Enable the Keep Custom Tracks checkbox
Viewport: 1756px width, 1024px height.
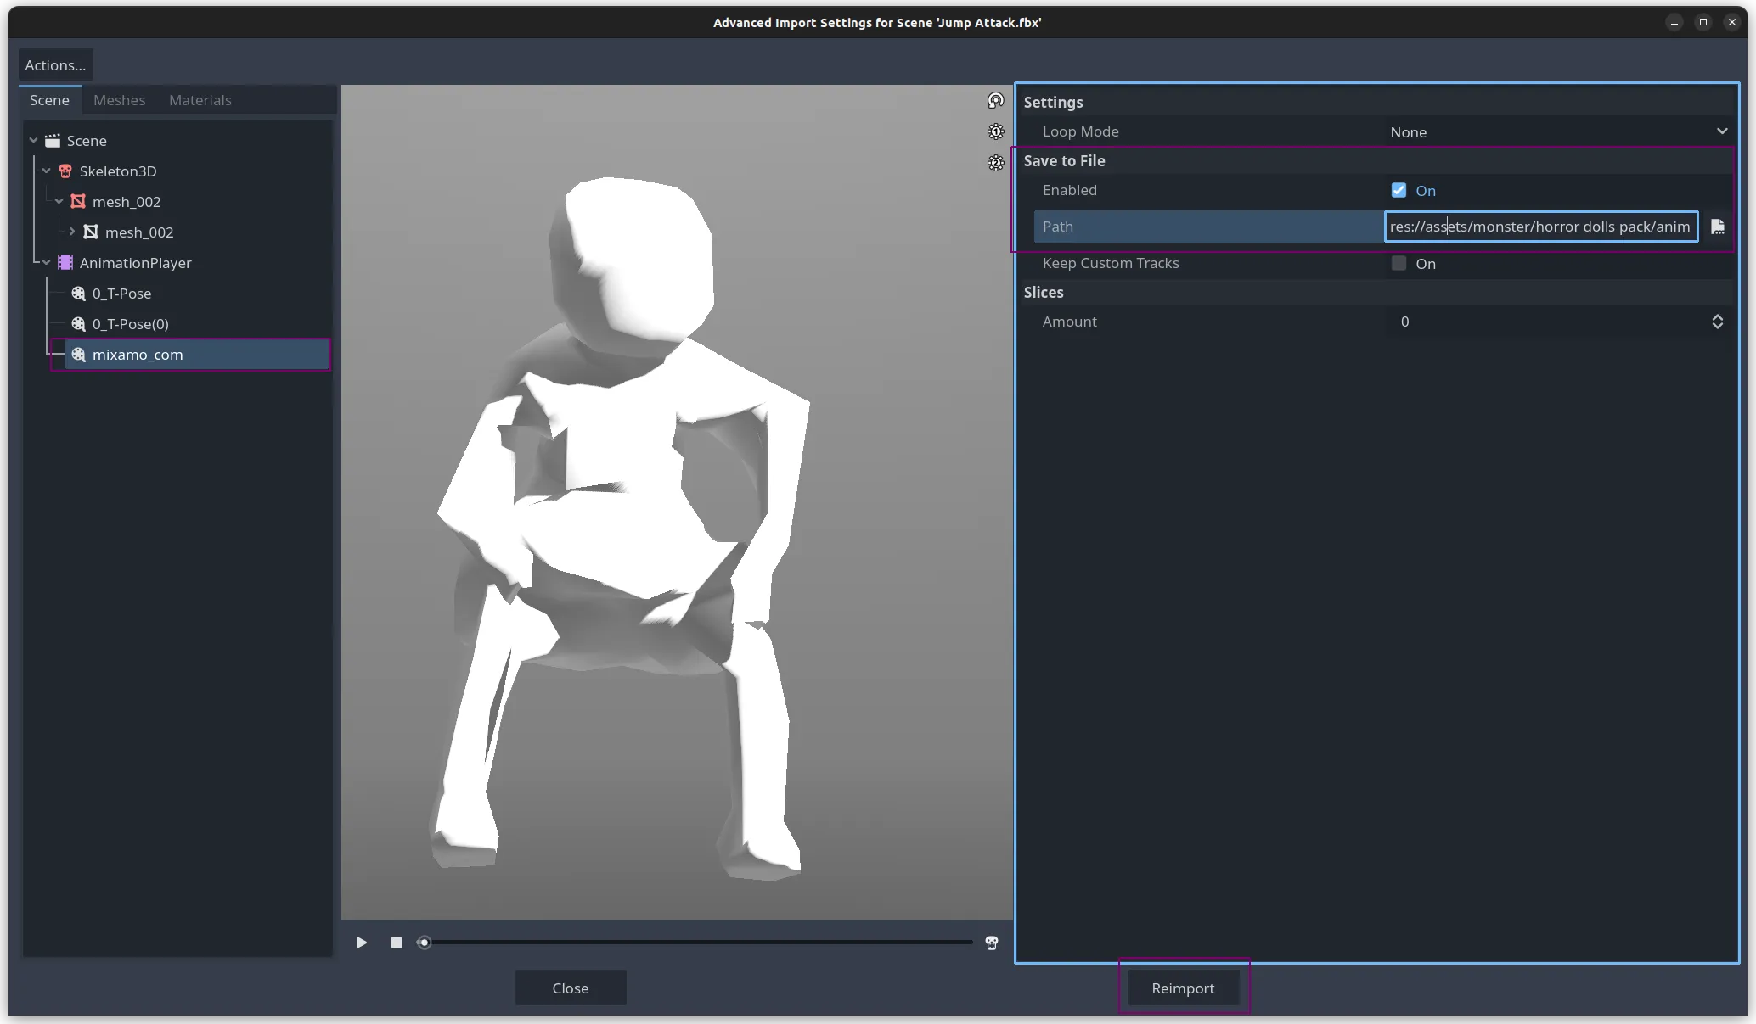click(1399, 264)
